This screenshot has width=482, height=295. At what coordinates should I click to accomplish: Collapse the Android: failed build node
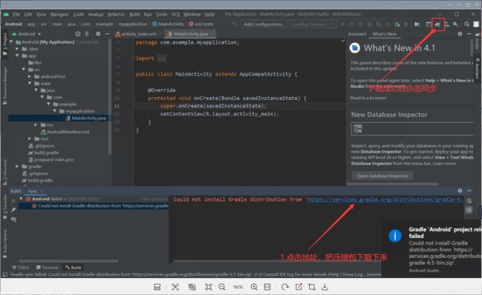coord(22,199)
